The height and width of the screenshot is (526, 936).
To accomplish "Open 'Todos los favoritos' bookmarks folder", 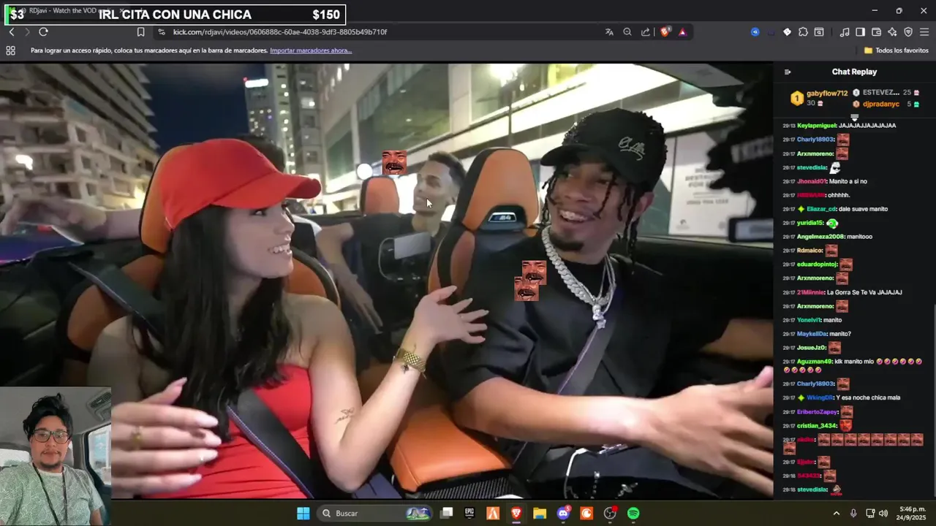I will [897, 50].
